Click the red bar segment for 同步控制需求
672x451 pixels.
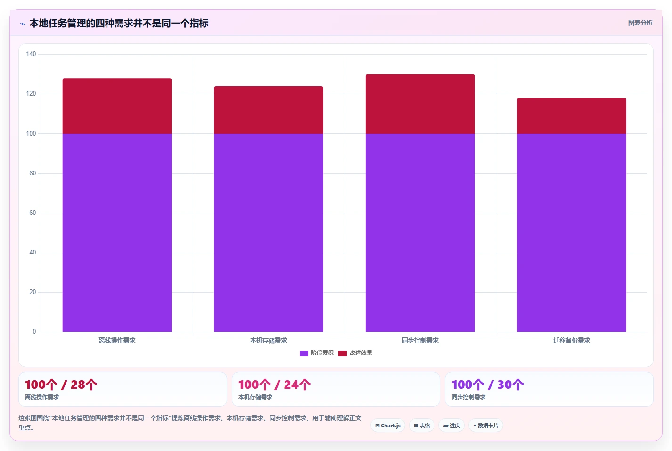[x=420, y=104]
